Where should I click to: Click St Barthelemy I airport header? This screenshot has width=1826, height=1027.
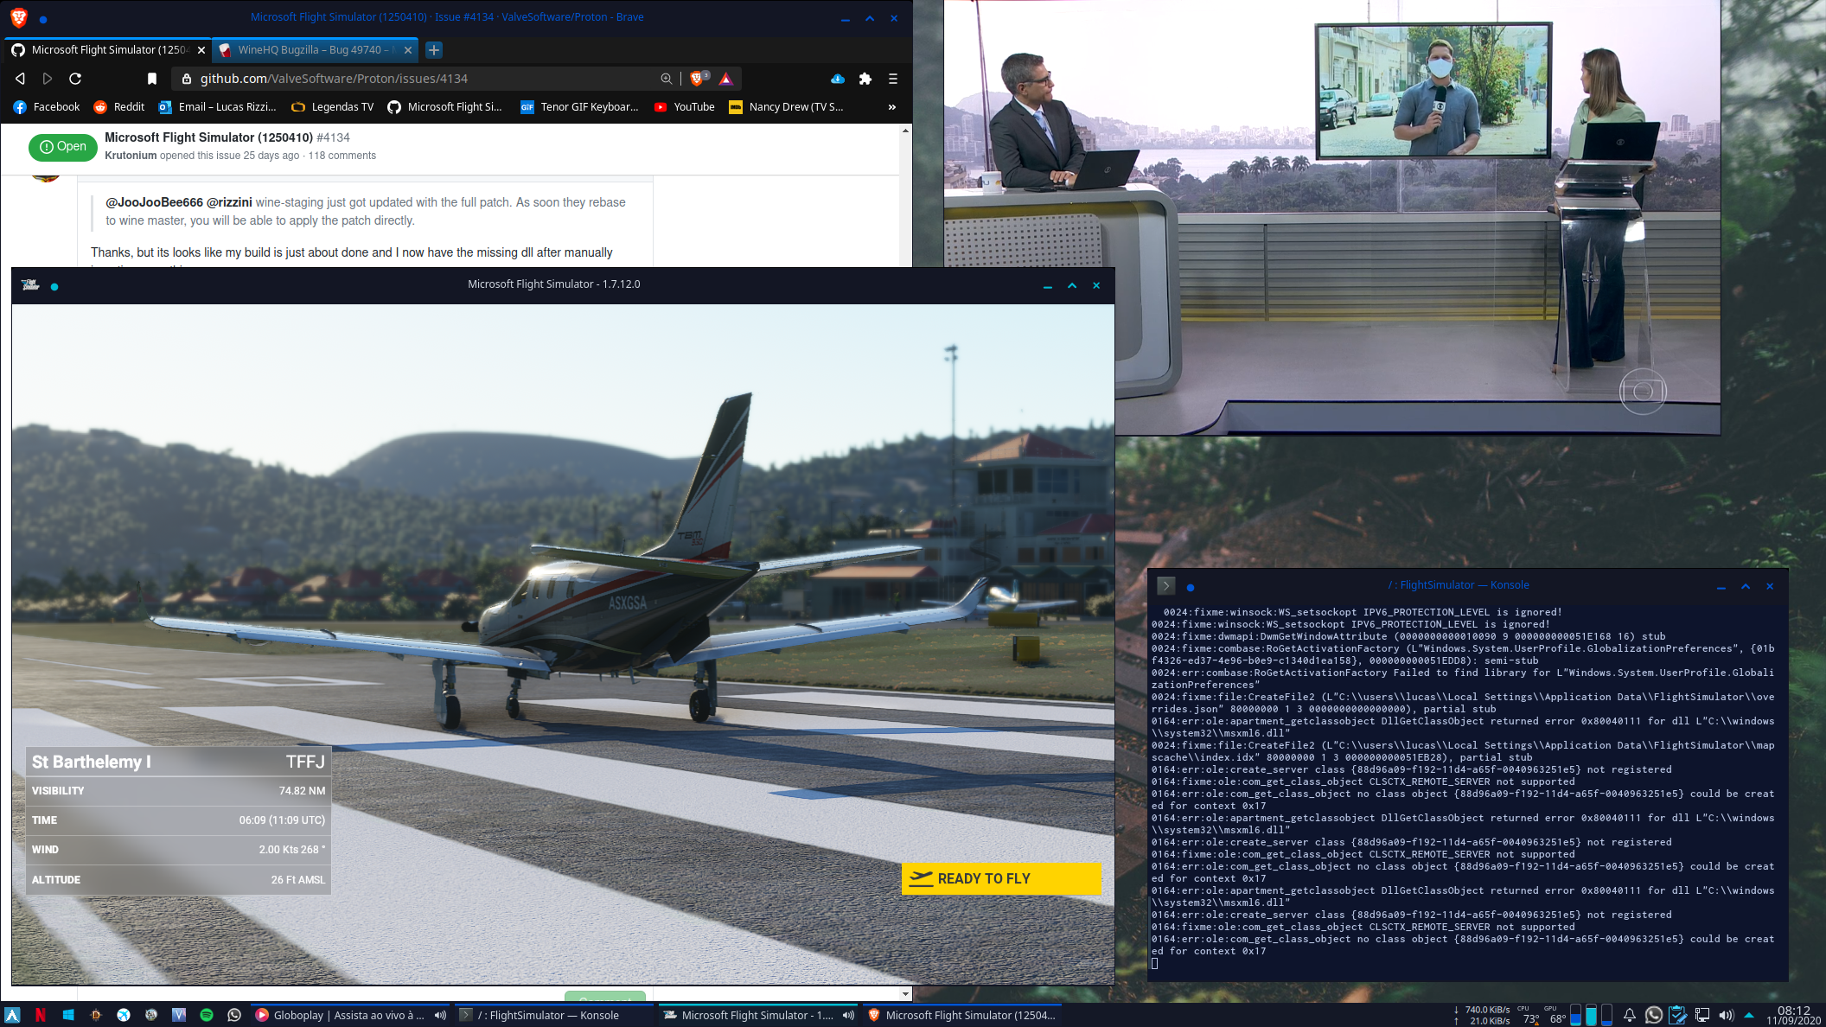(178, 762)
